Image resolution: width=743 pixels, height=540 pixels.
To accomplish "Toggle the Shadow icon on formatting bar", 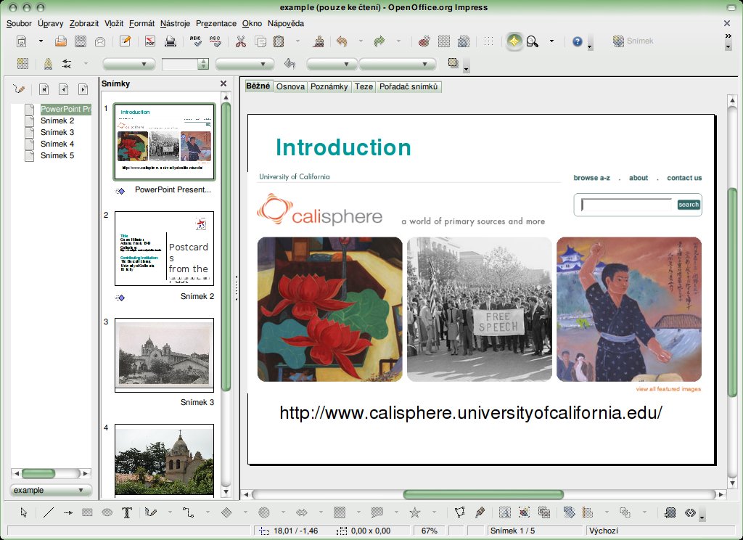I will [x=453, y=63].
